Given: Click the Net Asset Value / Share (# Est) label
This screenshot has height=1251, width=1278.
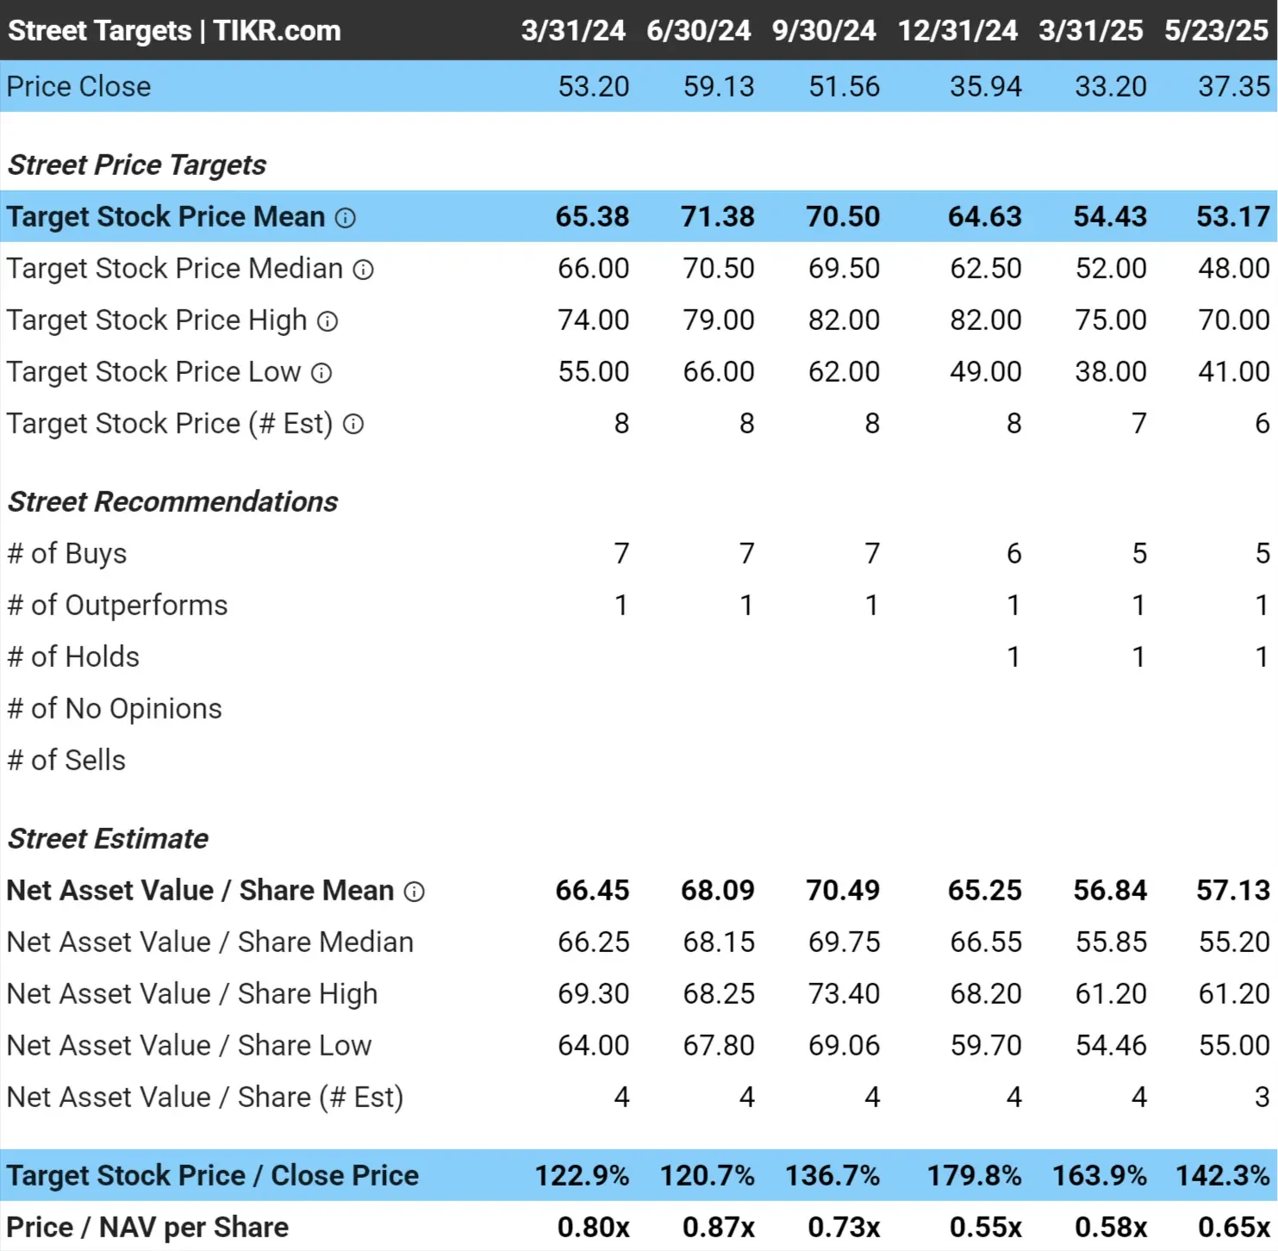Looking at the screenshot, I should (205, 1097).
